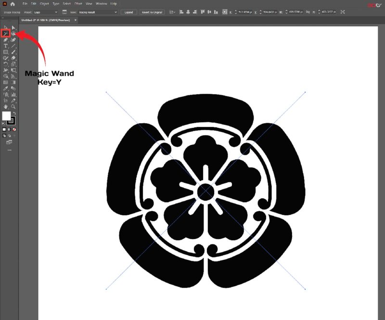Select the Hand tool
Image resolution: width=385 pixels, height=320 pixels.
tap(5, 106)
